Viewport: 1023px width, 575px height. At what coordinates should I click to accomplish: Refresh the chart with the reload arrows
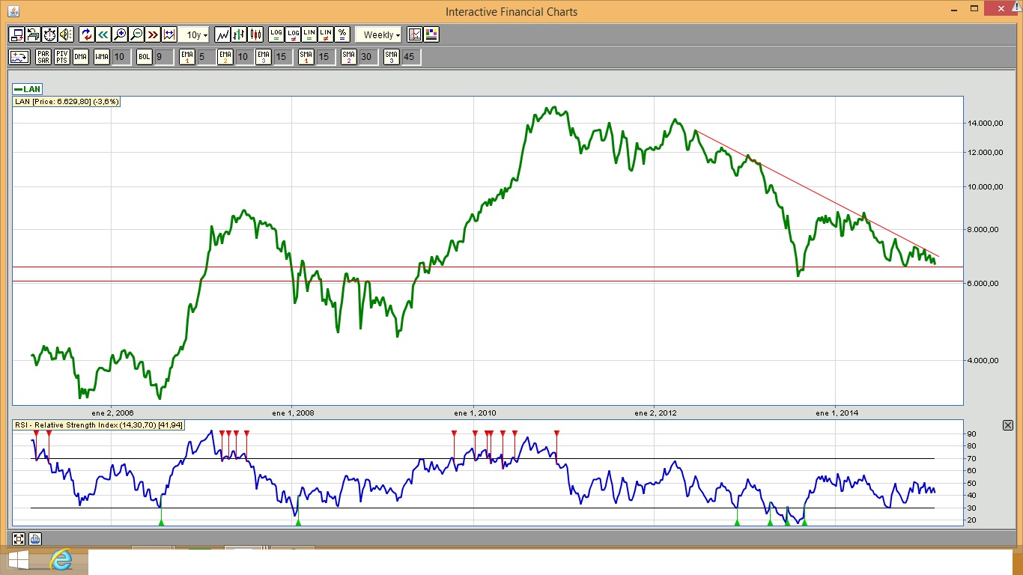86,34
